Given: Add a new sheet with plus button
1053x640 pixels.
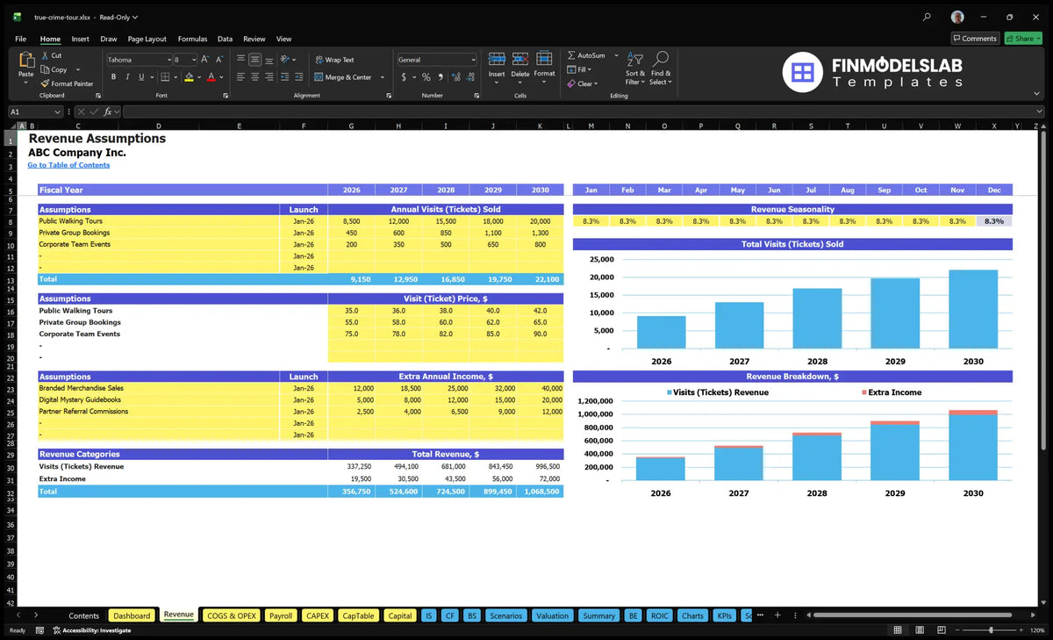Looking at the screenshot, I should (x=777, y=615).
